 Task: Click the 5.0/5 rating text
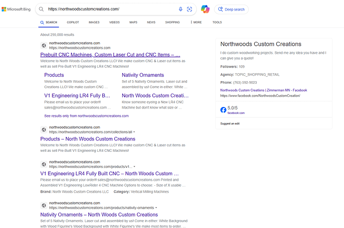pyautogui.click(x=232, y=108)
